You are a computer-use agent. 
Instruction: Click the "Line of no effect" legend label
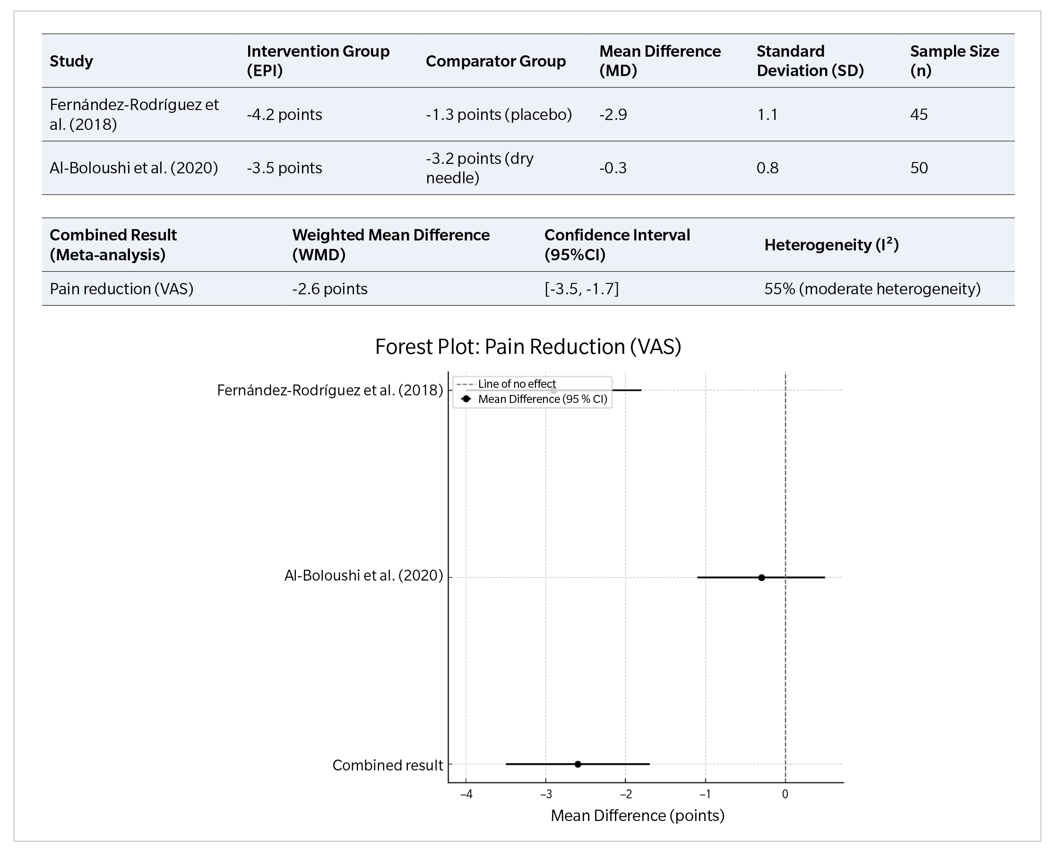click(x=517, y=384)
